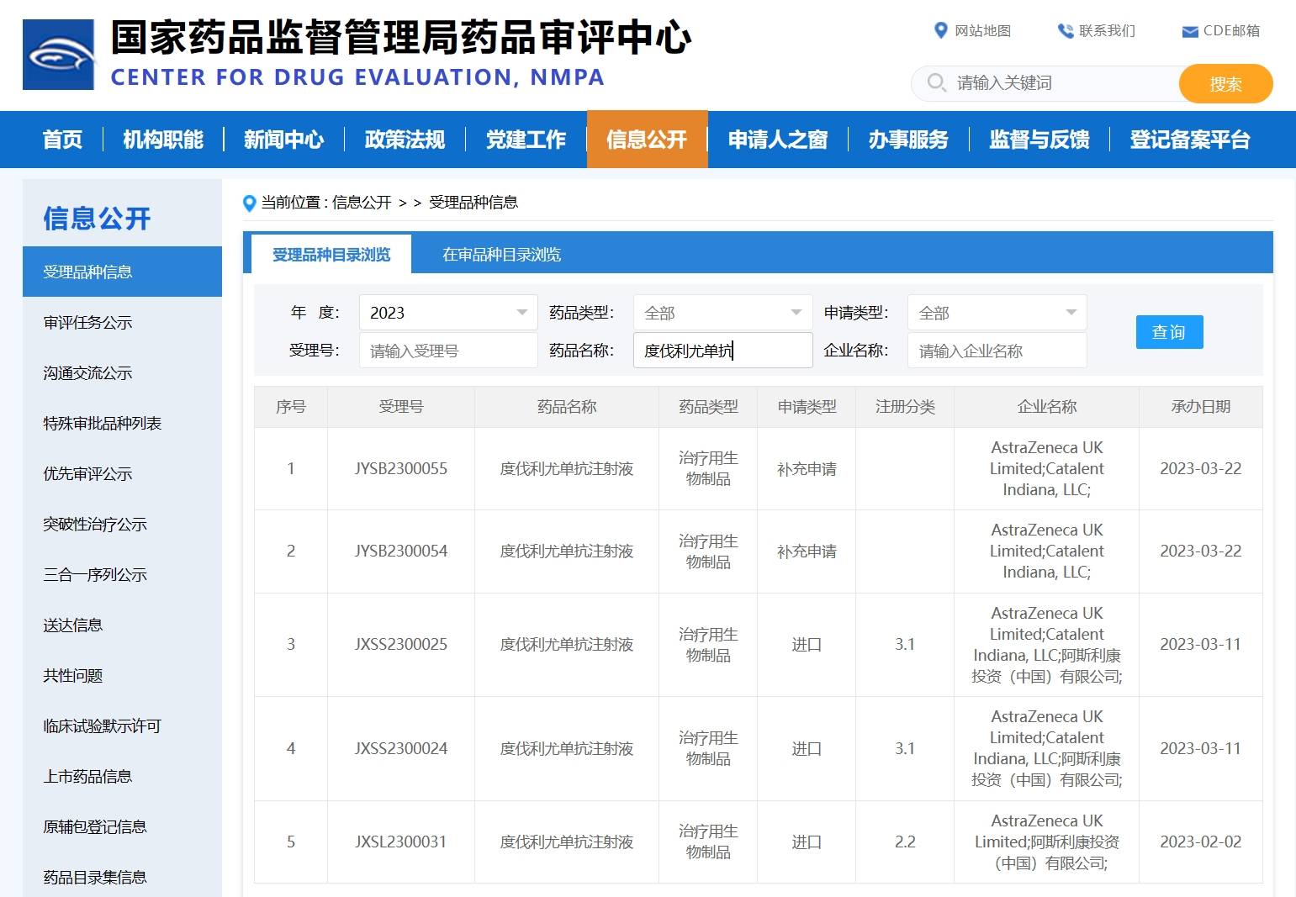
Task: Switch to the 在审品种目录浏览 tab
Action: tap(501, 255)
